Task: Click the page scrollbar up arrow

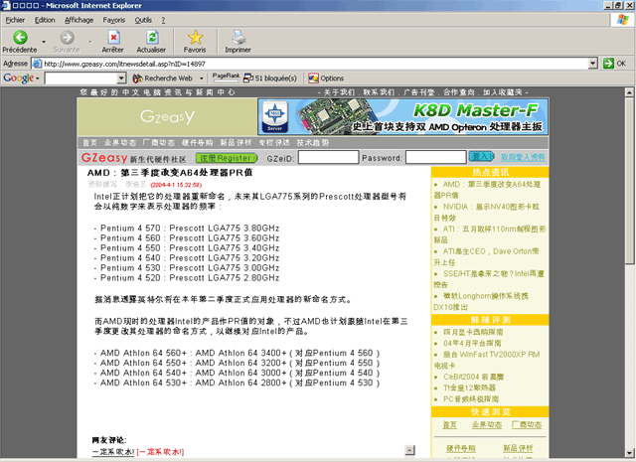Action: (x=629, y=92)
